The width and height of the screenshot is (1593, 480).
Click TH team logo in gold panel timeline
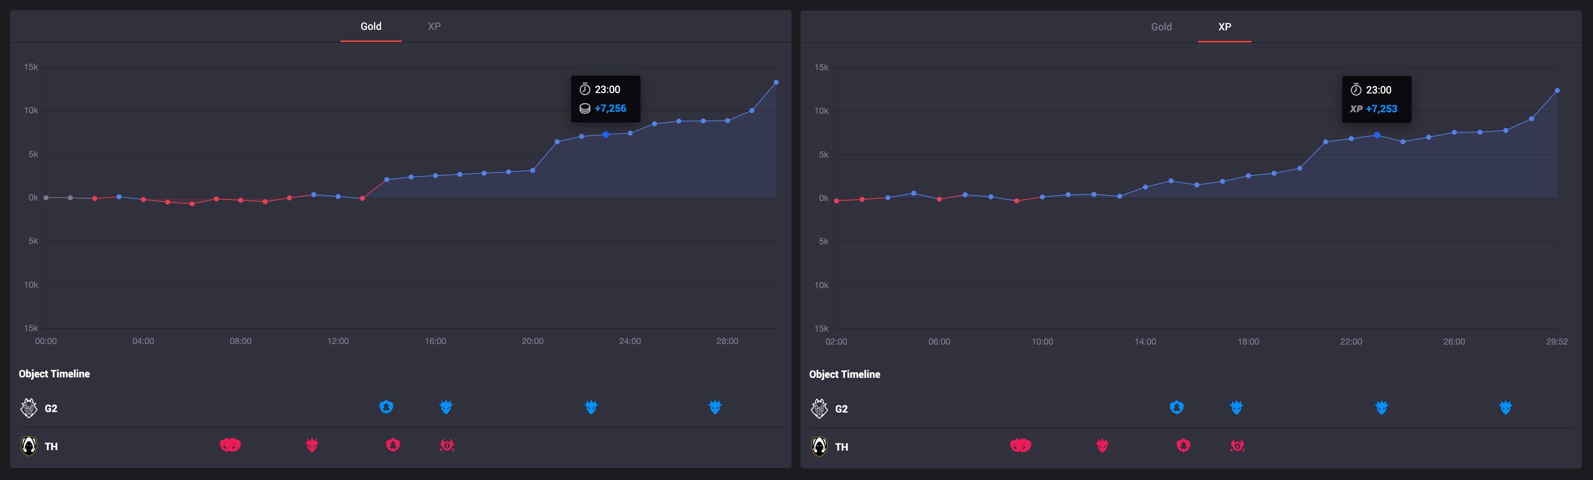tap(28, 445)
